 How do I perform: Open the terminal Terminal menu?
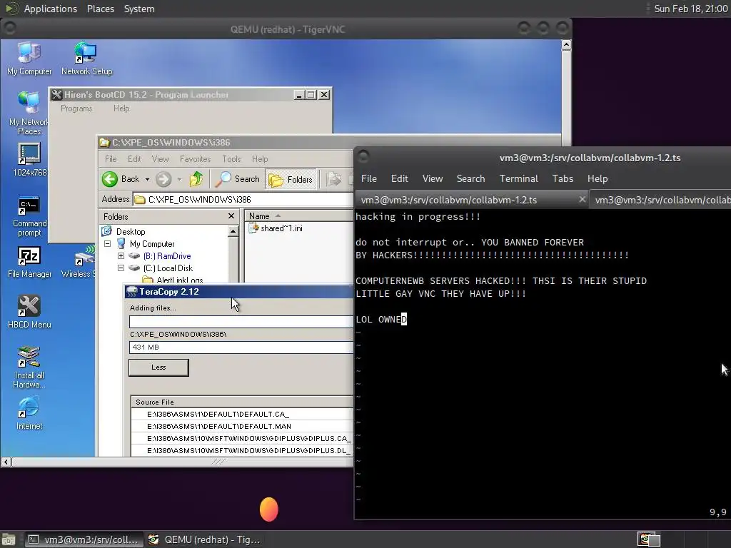519,178
